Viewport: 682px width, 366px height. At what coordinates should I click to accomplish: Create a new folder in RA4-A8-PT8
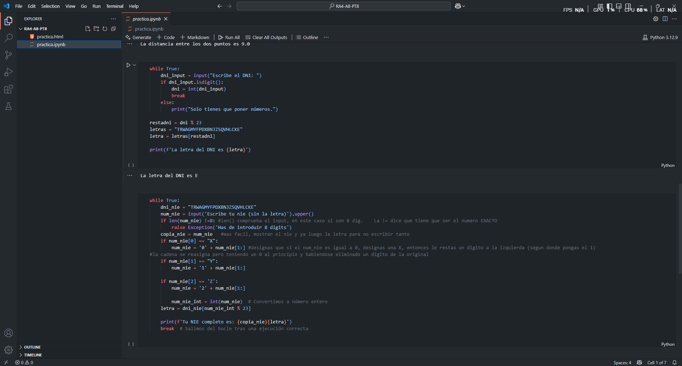(96, 29)
